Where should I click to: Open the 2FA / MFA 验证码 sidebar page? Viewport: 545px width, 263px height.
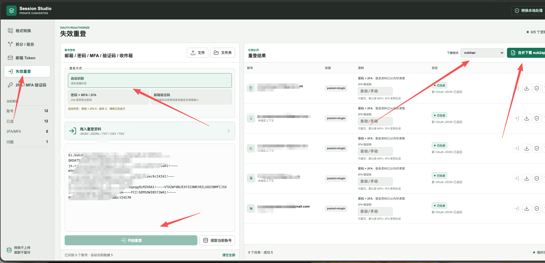[27, 85]
